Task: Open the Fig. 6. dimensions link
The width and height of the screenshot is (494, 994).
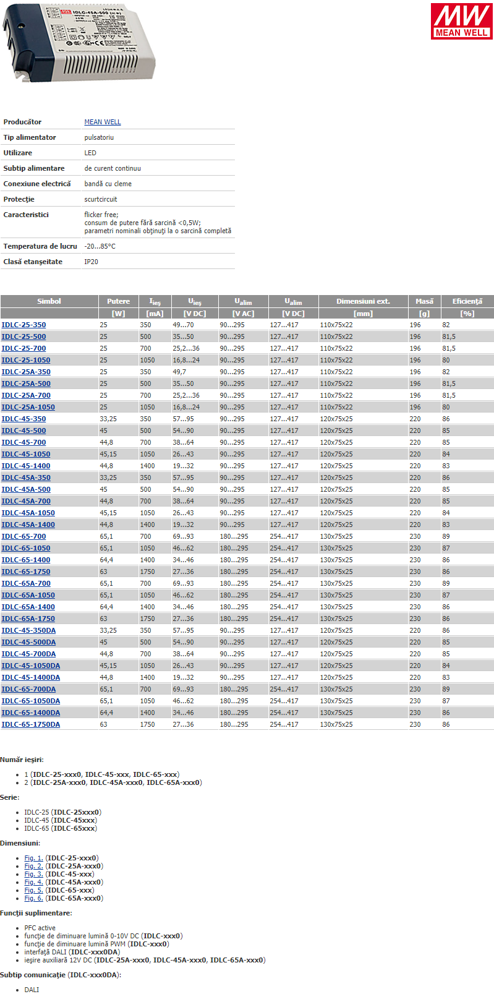Action: click(33, 898)
